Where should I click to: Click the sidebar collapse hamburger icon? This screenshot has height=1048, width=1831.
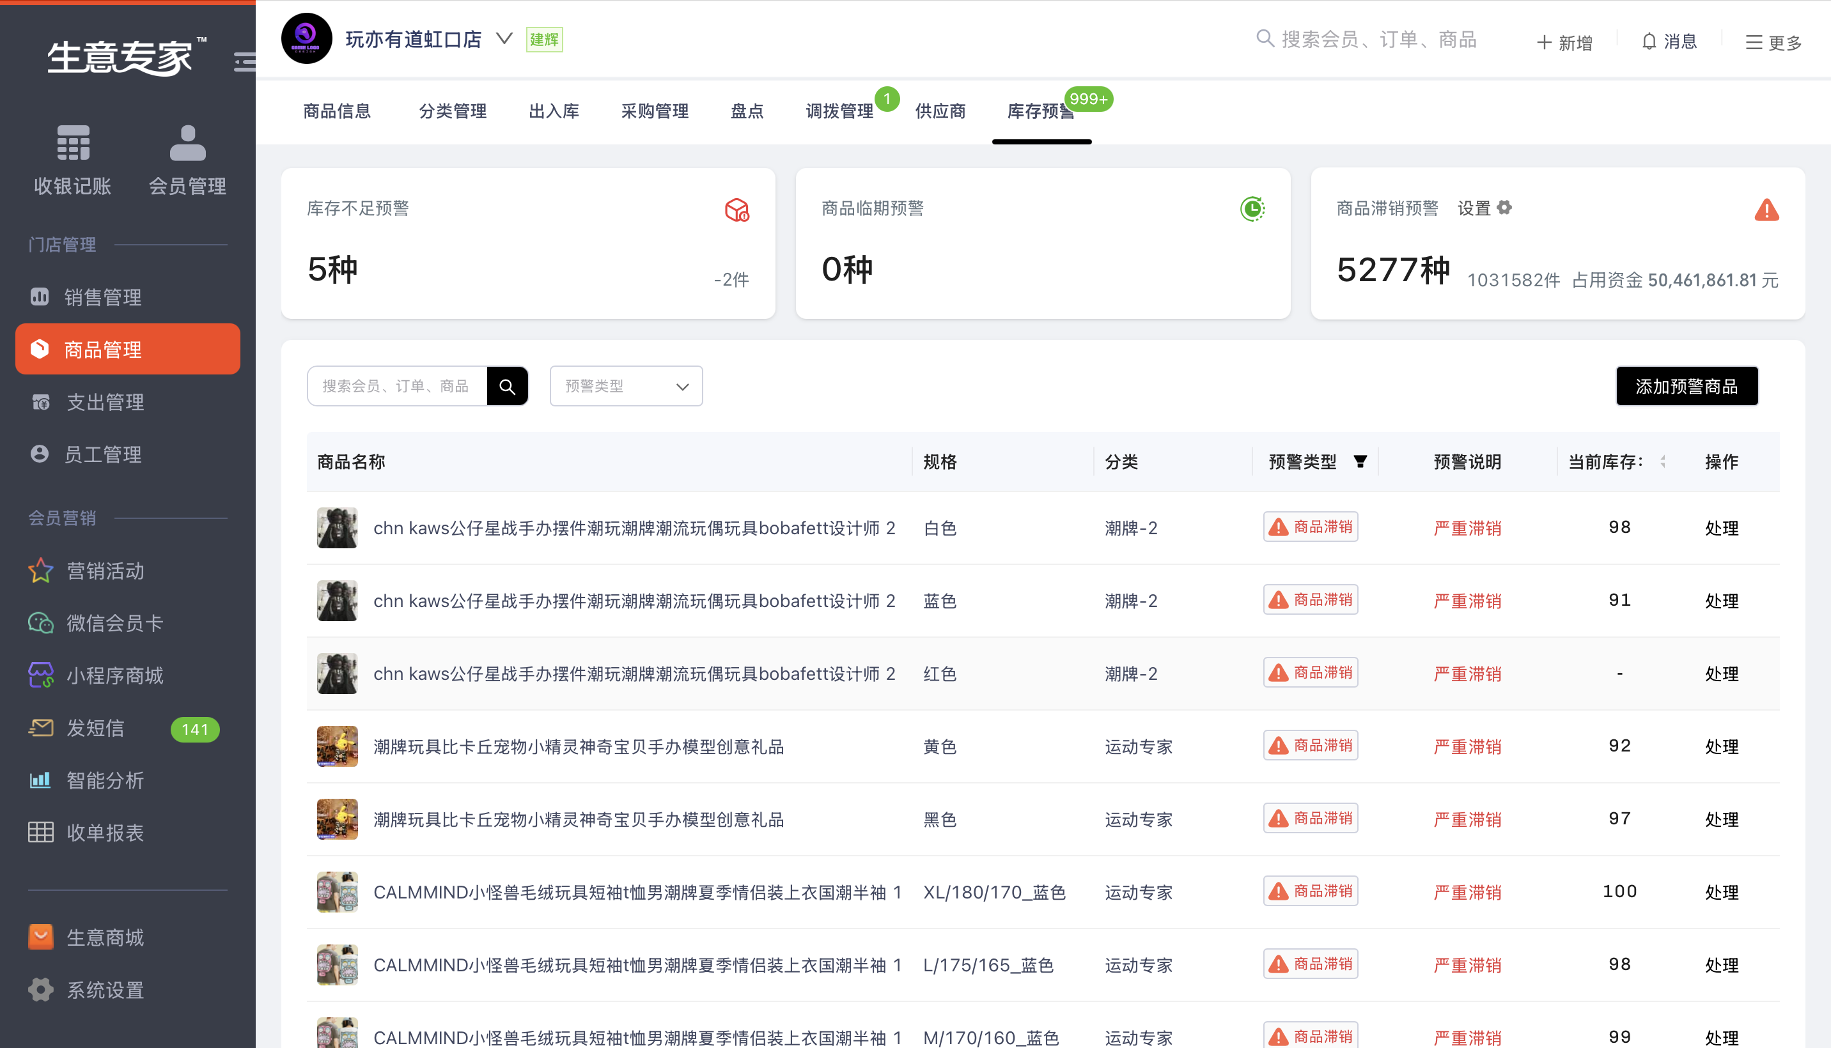(x=244, y=62)
